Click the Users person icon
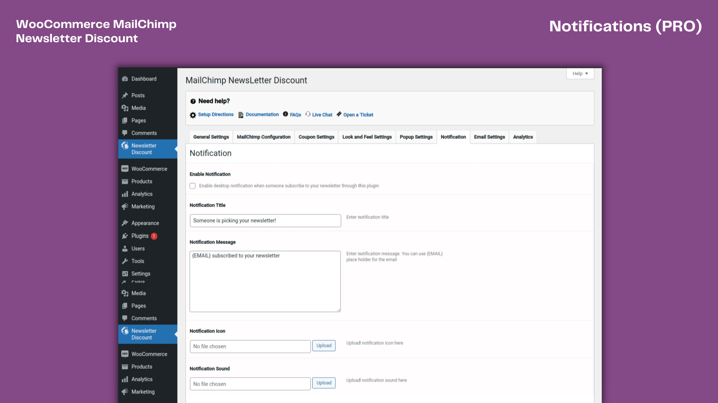The width and height of the screenshot is (718, 403). pyautogui.click(x=125, y=249)
